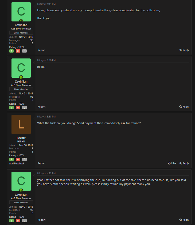Click Silver Member banner in the 4:52 PM post
This screenshot has height=225, width=195.
[x=21, y=202]
